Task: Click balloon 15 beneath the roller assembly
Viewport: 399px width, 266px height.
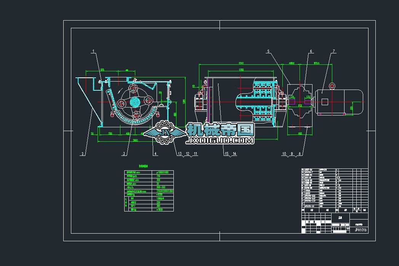Action: pos(227,154)
